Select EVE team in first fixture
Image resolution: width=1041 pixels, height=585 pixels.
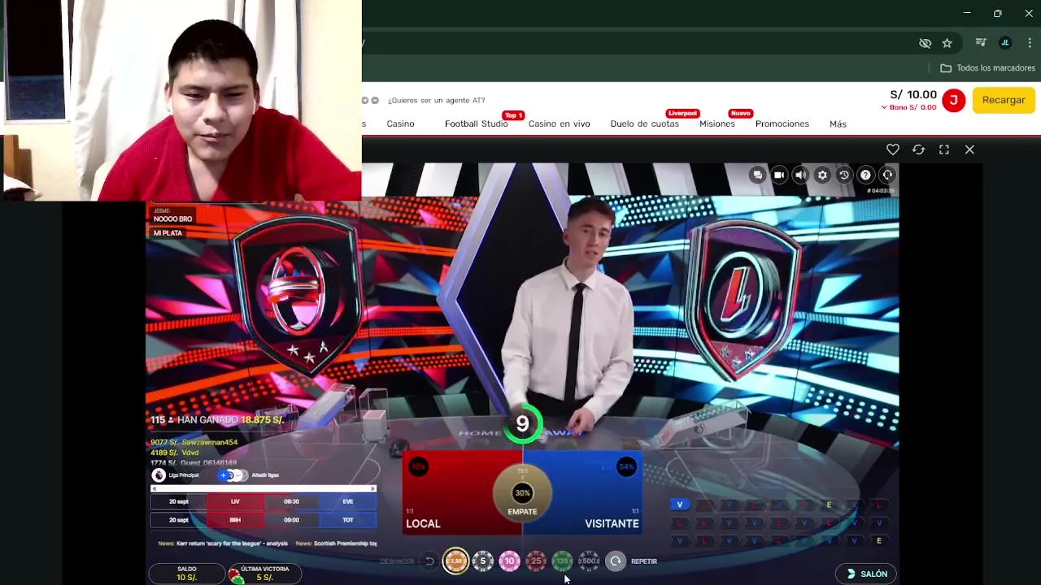[347, 501]
